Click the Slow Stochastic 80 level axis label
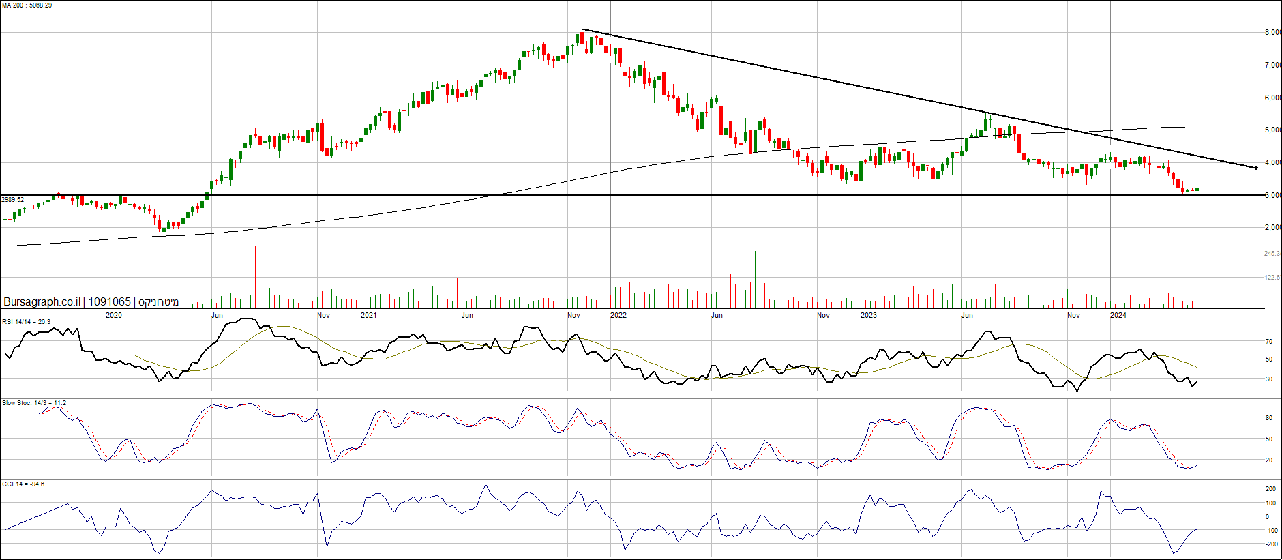The width and height of the screenshot is (1282, 560). [x=1269, y=418]
